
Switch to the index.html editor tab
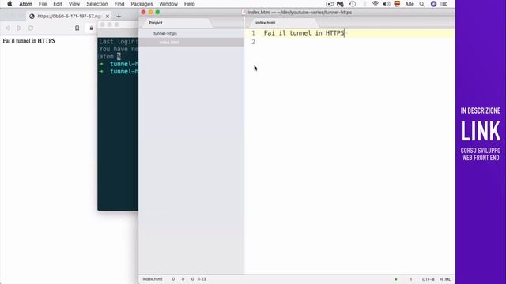tap(266, 23)
